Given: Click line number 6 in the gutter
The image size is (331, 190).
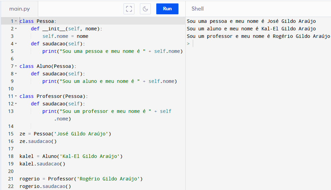Looking at the screenshot, I should tap(12, 59).
